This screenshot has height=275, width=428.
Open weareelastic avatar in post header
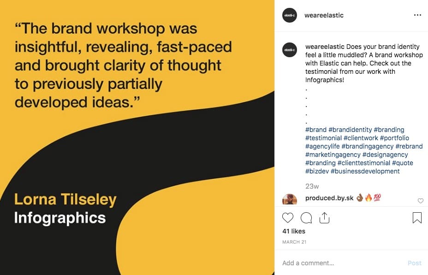tap(290, 15)
